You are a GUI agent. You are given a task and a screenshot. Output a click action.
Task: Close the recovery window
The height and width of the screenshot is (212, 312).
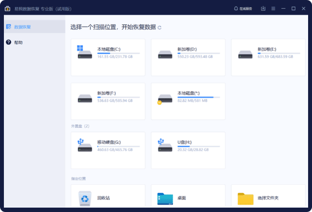[303, 9]
